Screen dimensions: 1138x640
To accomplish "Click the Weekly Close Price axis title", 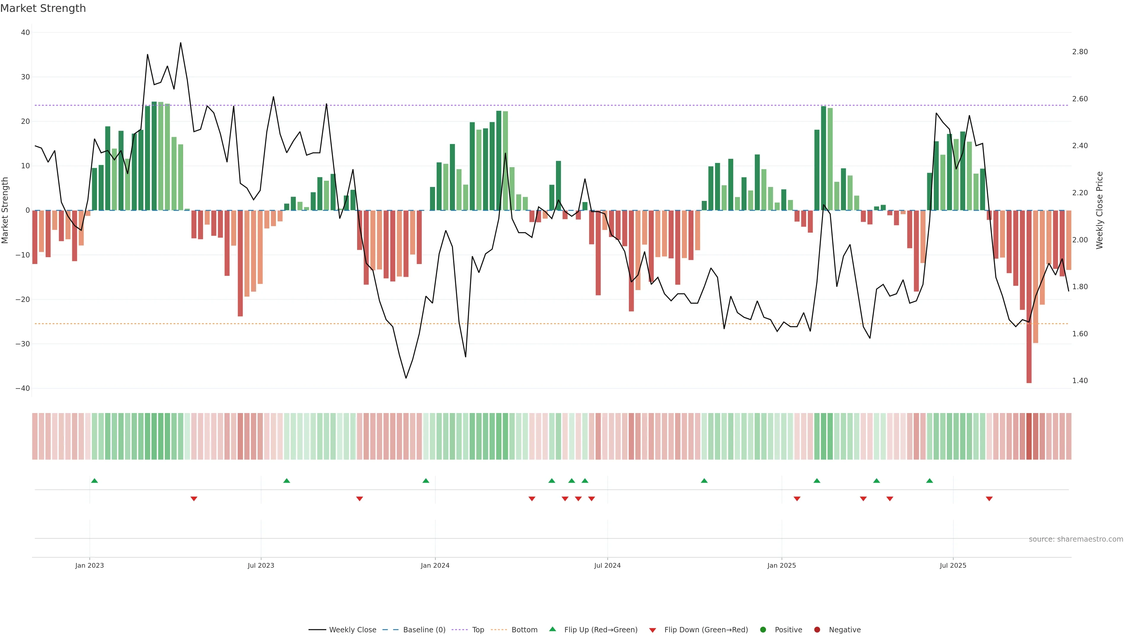I will click(x=1099, y=210).
